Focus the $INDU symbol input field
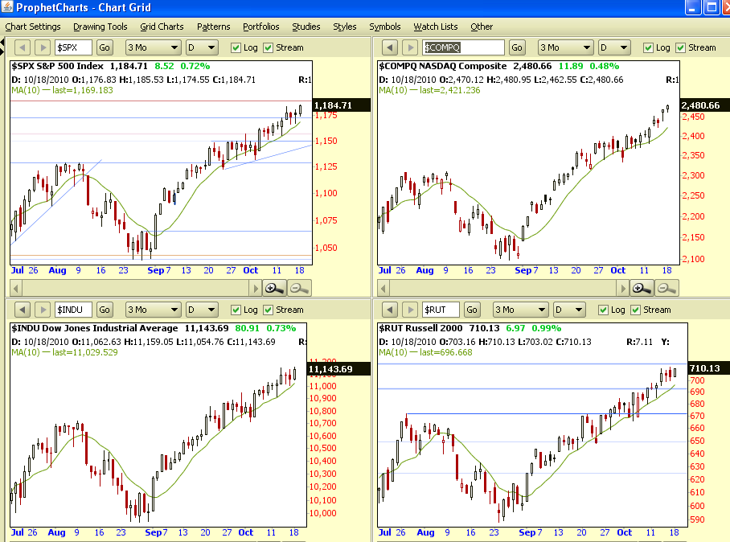The width and height of the screenshot is (730, 542). tap(73, 310)
